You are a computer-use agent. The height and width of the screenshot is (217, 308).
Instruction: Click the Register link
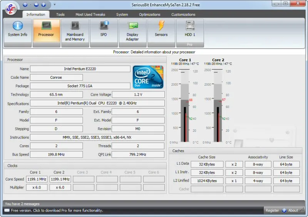coord(272,210)
